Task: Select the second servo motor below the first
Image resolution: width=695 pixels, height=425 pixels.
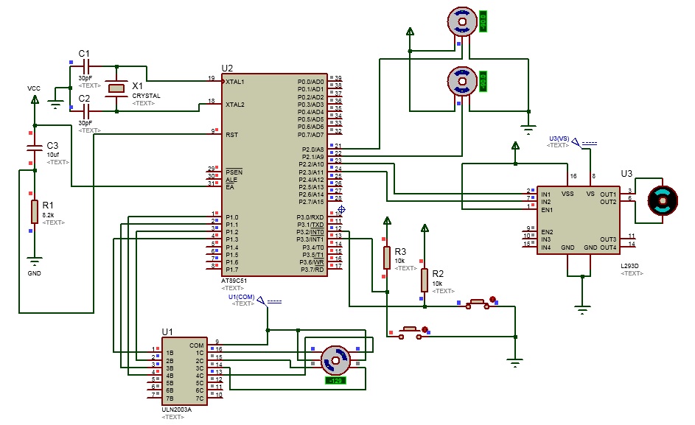Action: click(x=462, y=82)
